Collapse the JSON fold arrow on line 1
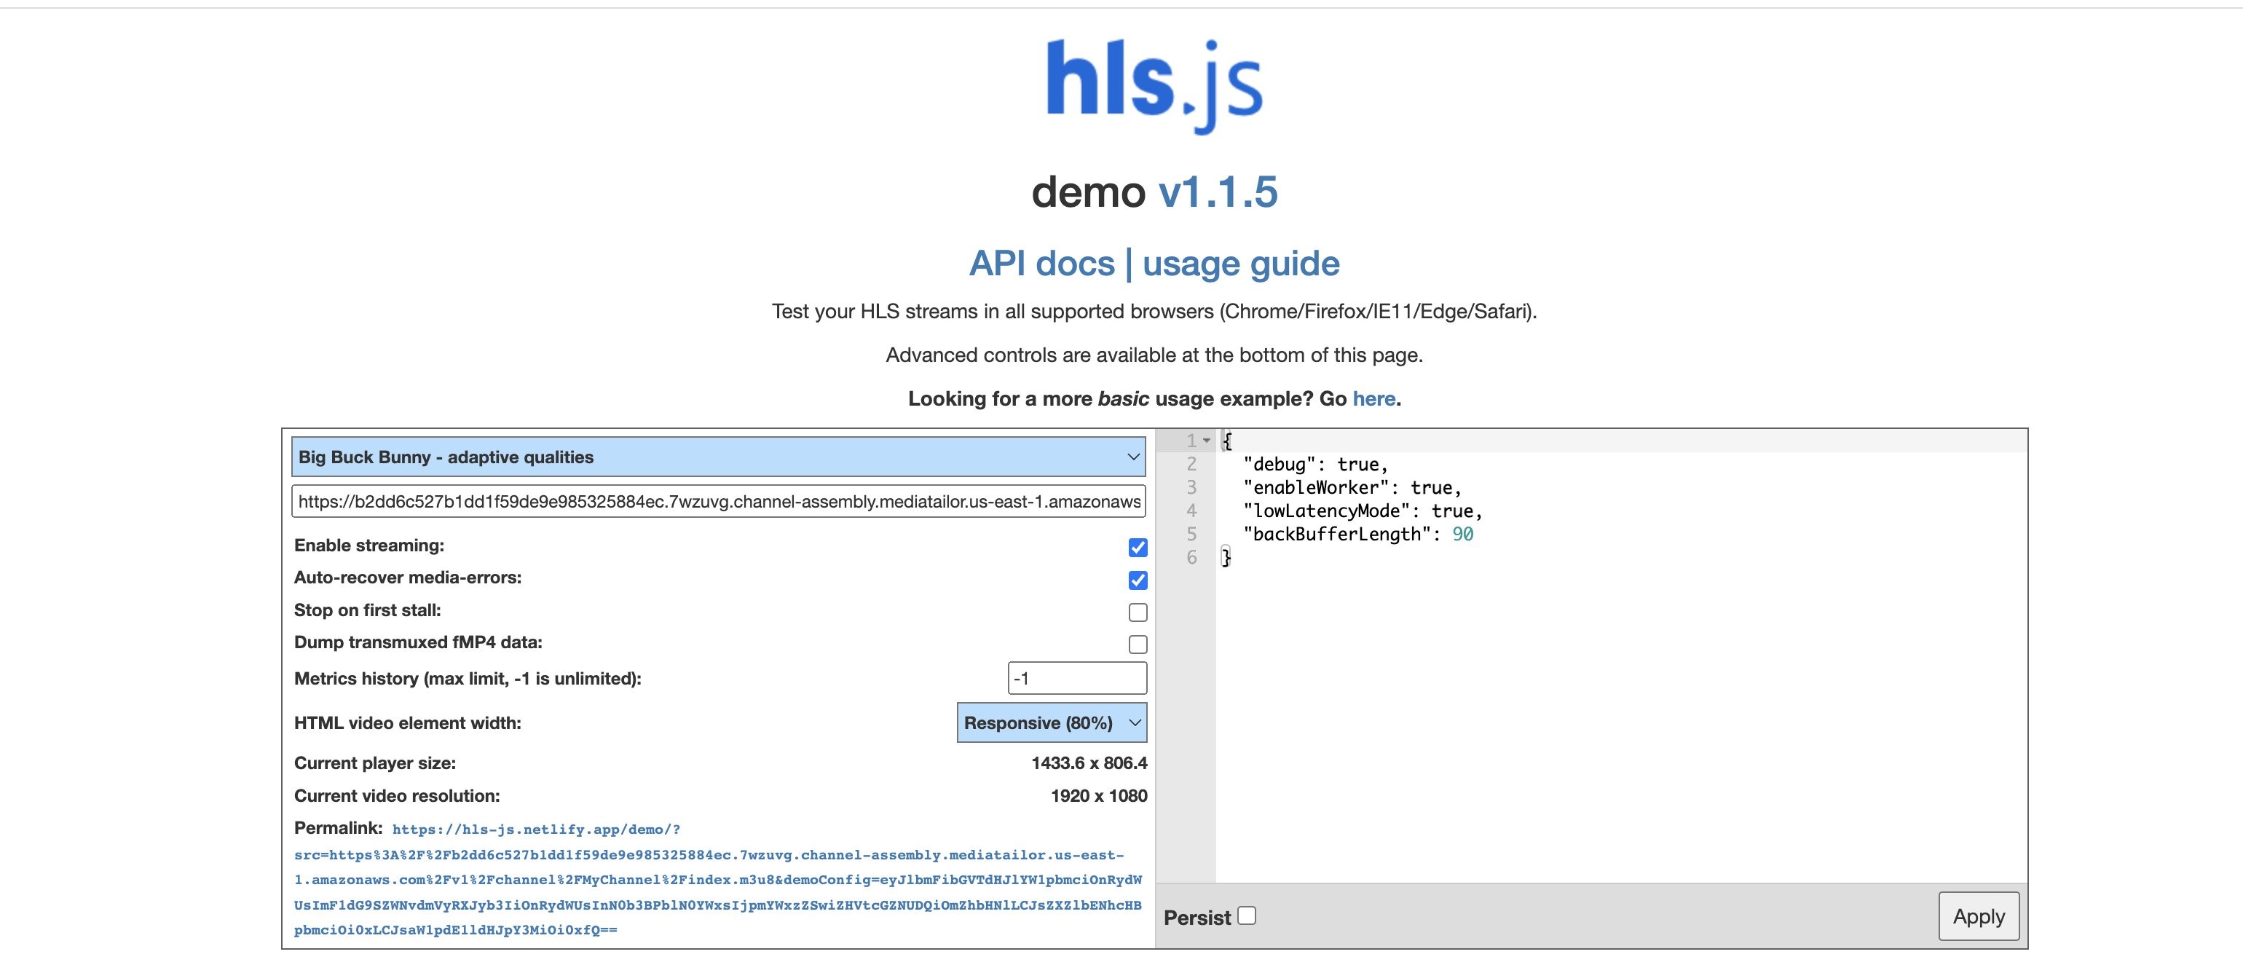The width and height of the screenshot is (2243, 973). [x=1207, y=441]
